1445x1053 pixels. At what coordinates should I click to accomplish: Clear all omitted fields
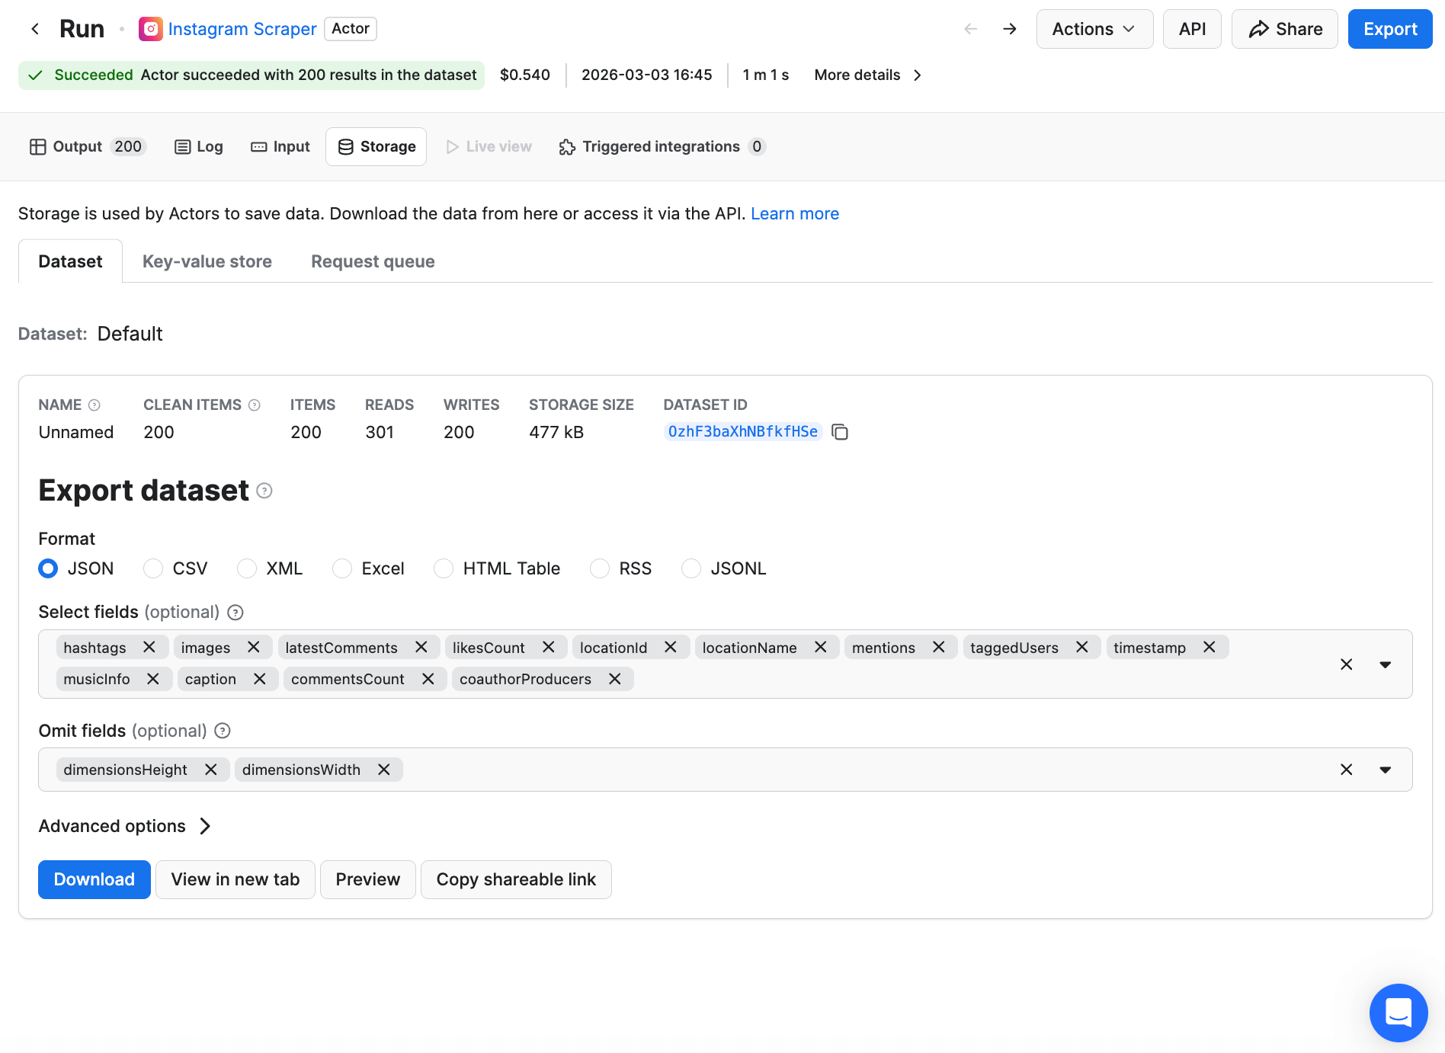point(1347,770)
